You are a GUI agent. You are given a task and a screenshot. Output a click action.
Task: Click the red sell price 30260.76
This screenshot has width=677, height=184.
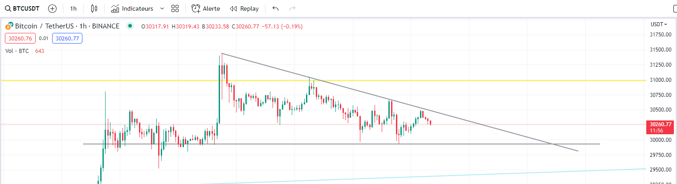[x=20, y=39]
